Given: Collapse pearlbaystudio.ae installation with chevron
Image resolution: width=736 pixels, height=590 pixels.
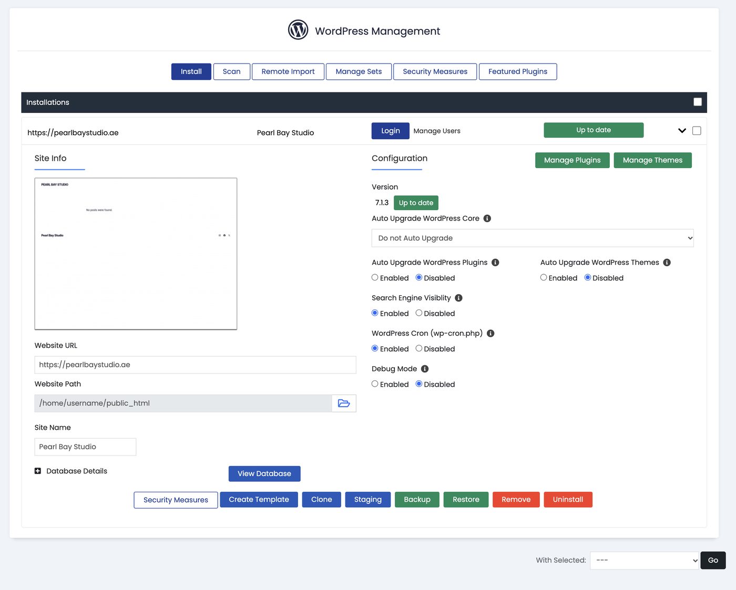Looking at the screenshot, I should coord(682,131).
